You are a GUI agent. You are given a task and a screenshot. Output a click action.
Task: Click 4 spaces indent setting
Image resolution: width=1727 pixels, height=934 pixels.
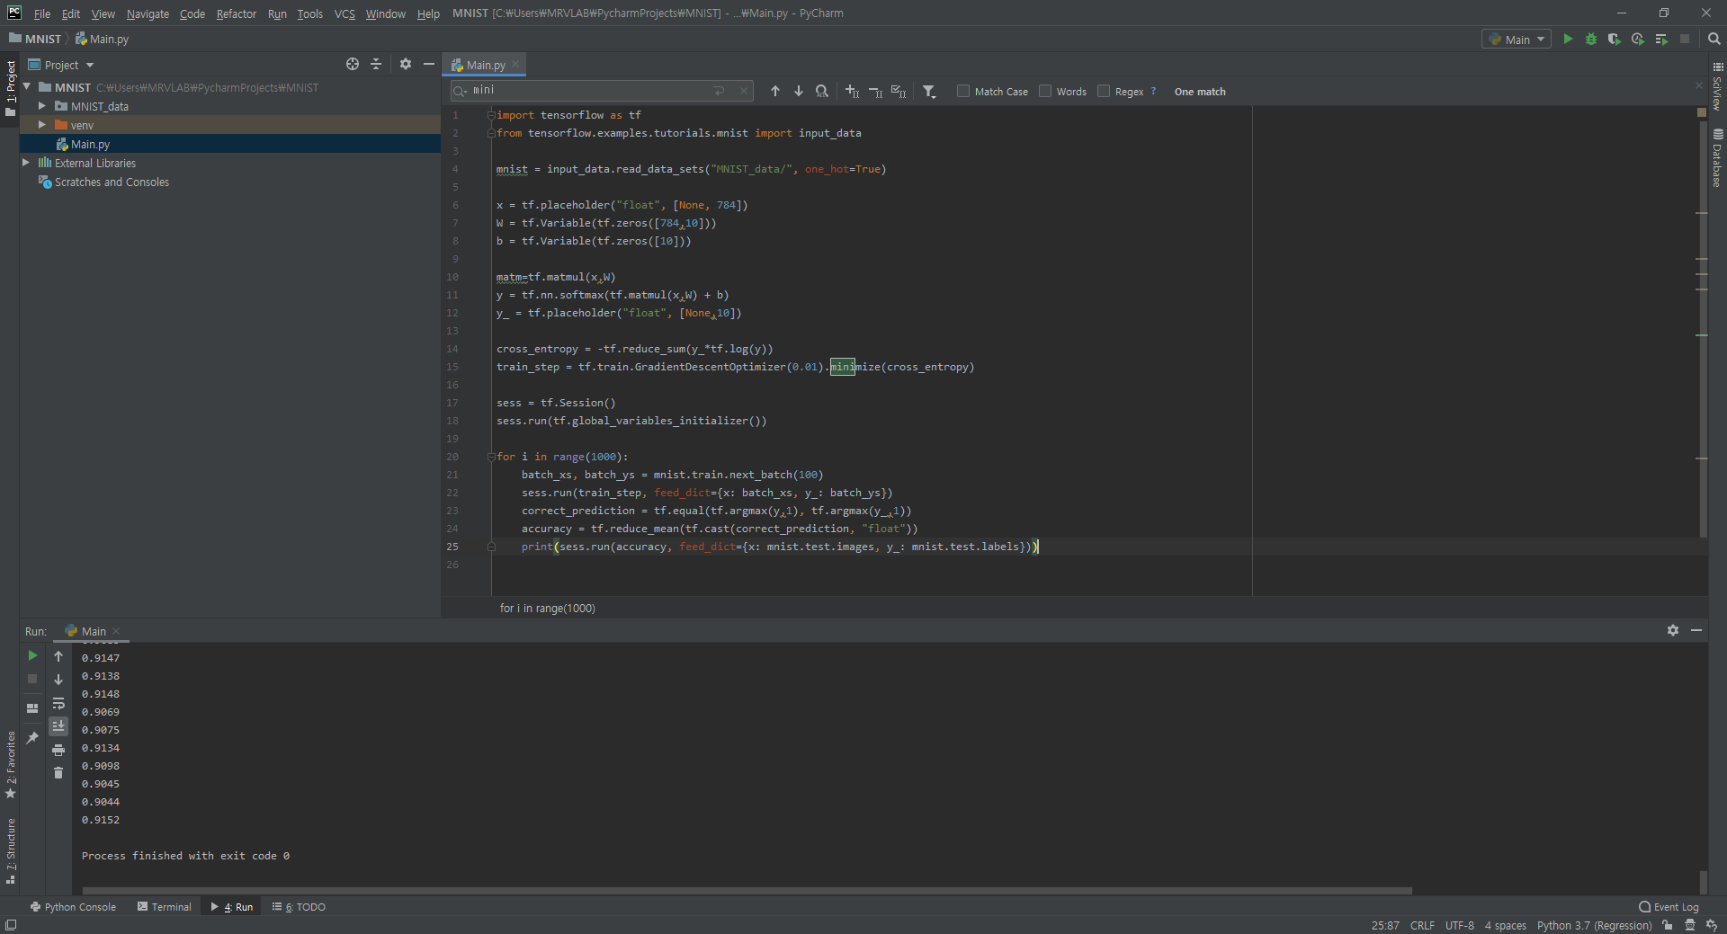[x=1505, y=925]
